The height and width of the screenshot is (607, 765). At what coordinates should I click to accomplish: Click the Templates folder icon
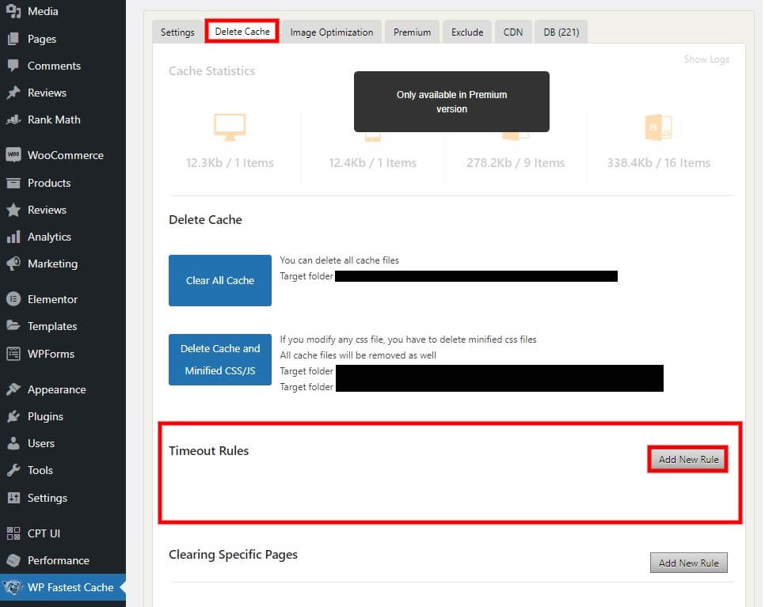(13, 326)
